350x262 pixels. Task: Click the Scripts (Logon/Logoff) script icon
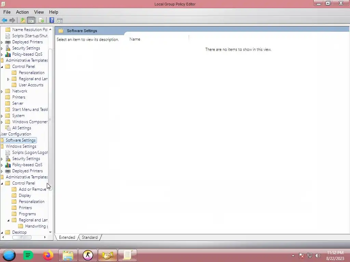tap(8, 152)
